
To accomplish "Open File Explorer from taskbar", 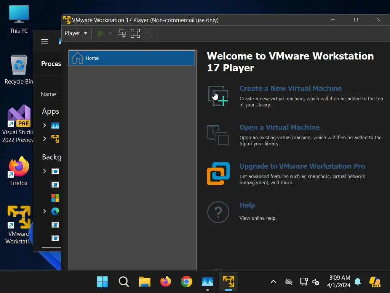I will [x=144, y=282].
